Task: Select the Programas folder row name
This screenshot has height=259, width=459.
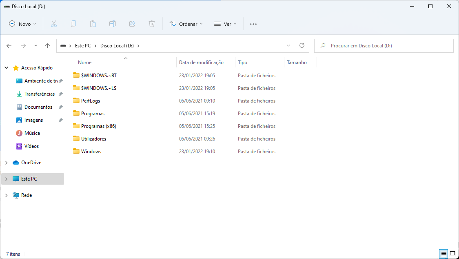Action: 93,114
